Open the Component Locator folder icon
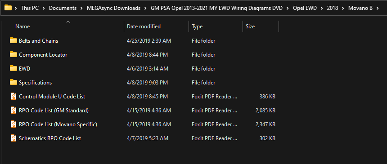The height and width of the screenshot is (164, 387). click(x=13, y=54)
